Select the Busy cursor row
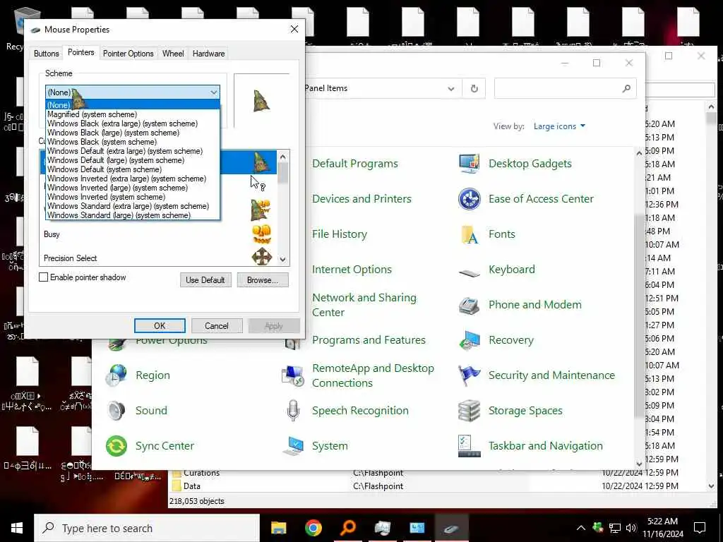This screenshot has height=542, width=723. coord(157,234)
